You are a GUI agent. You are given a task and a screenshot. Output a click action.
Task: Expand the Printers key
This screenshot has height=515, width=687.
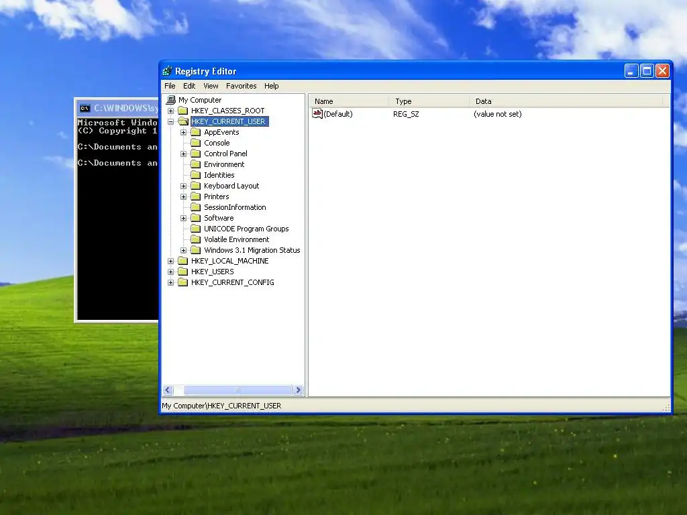[x=184, y=196]
